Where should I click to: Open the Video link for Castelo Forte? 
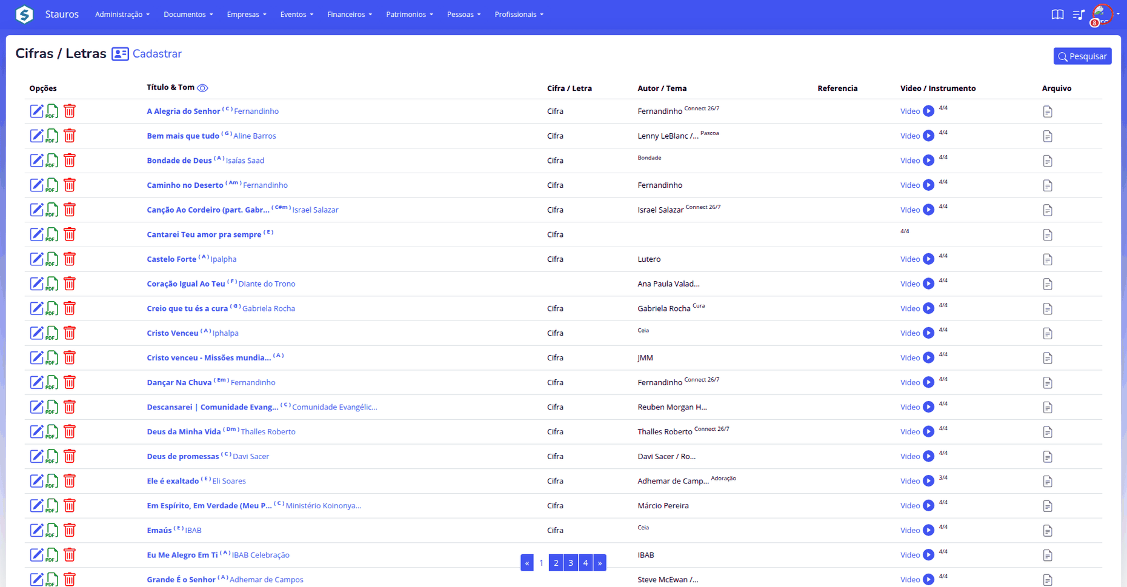point(910,259)
